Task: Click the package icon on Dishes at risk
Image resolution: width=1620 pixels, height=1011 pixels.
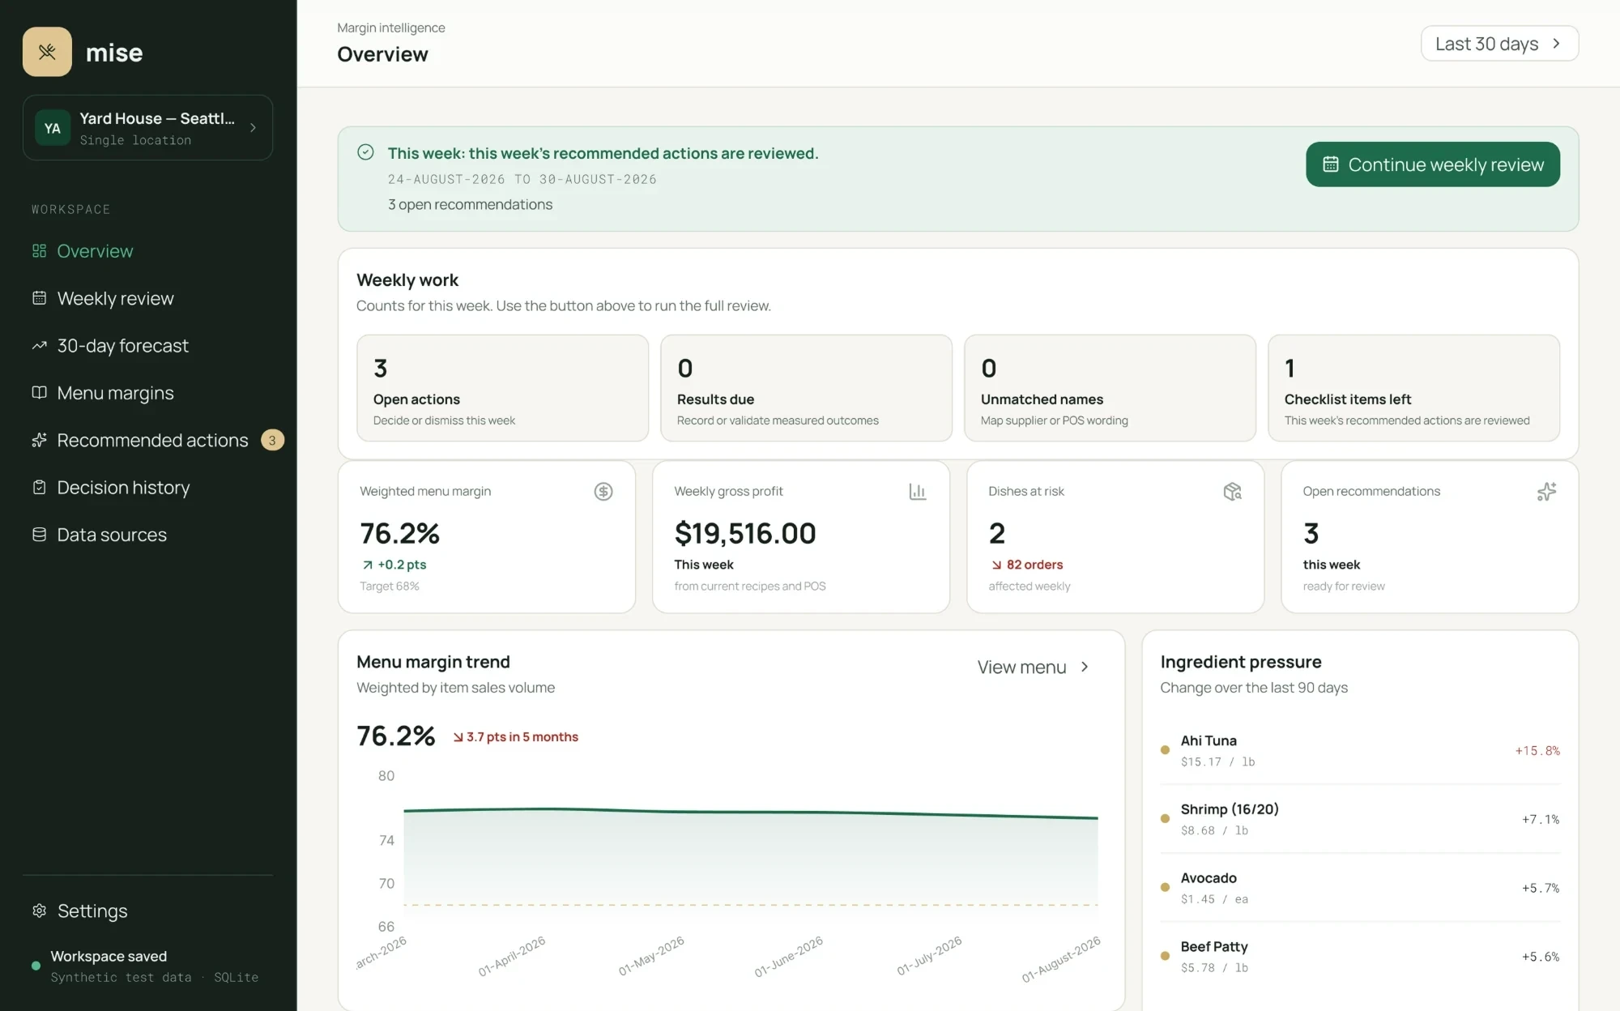Action: coord(1232,492)
